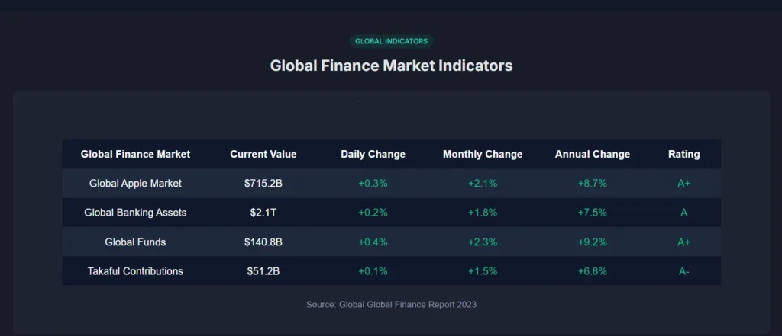782x336 pixels.
Task: Select the $2.1T current value cell
Action: click(x=263, y=213)
